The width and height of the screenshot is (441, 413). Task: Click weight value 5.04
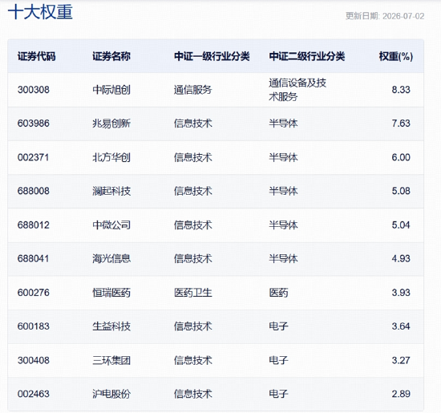(401, 225)
